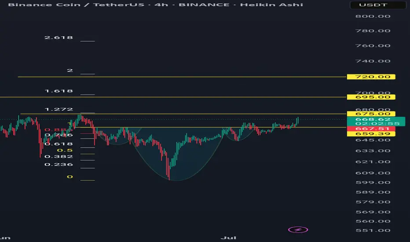
Task: Click 800.00 on the price scale
Action: point(373,16)
